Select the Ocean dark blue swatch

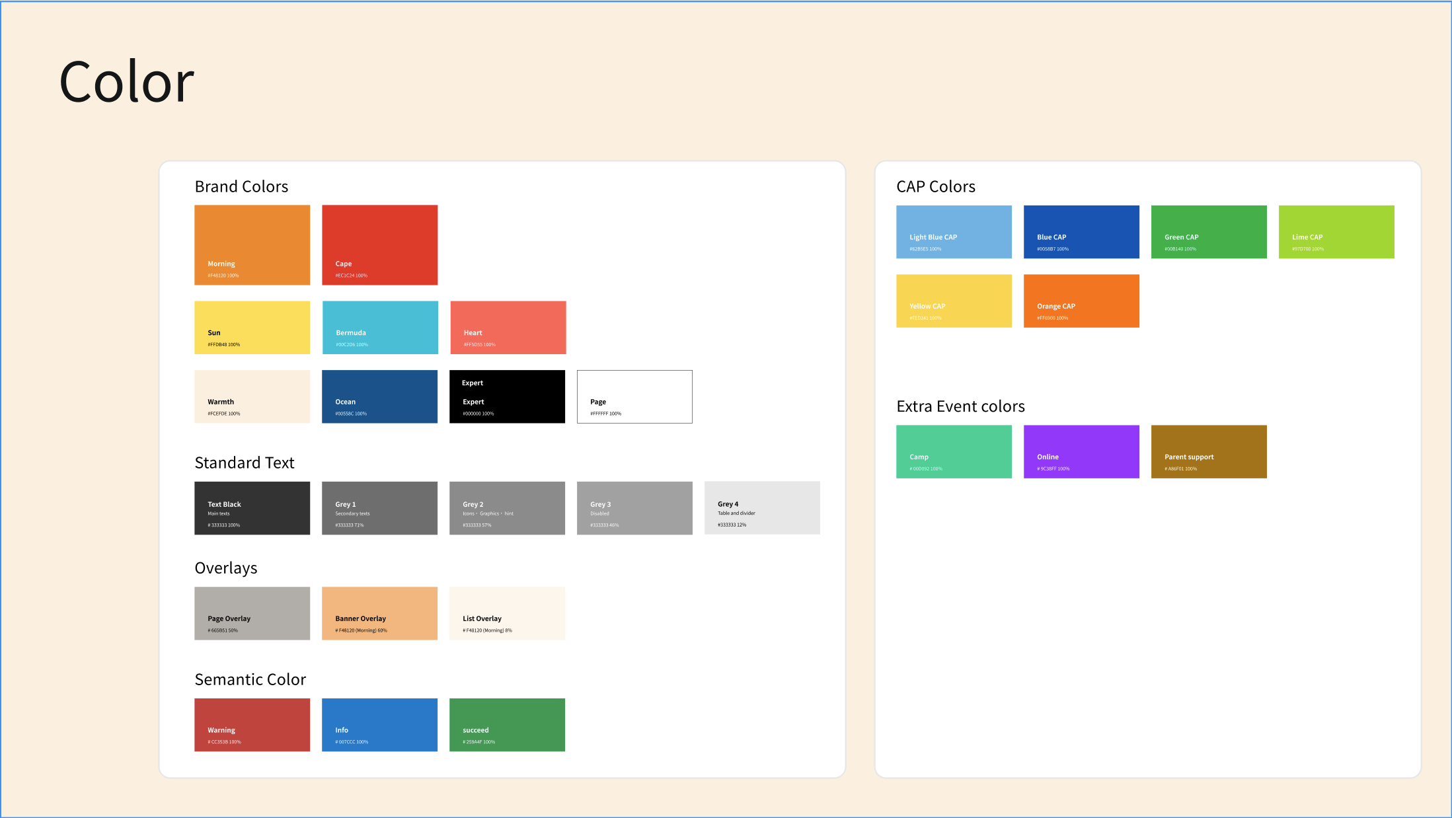(x=379, y=396)
